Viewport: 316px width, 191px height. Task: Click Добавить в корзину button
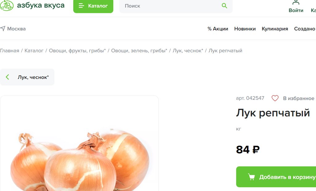276,177
